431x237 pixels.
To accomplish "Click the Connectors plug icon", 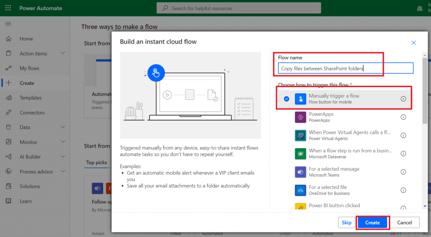I will pyautogui.click(x=8, y=112).
